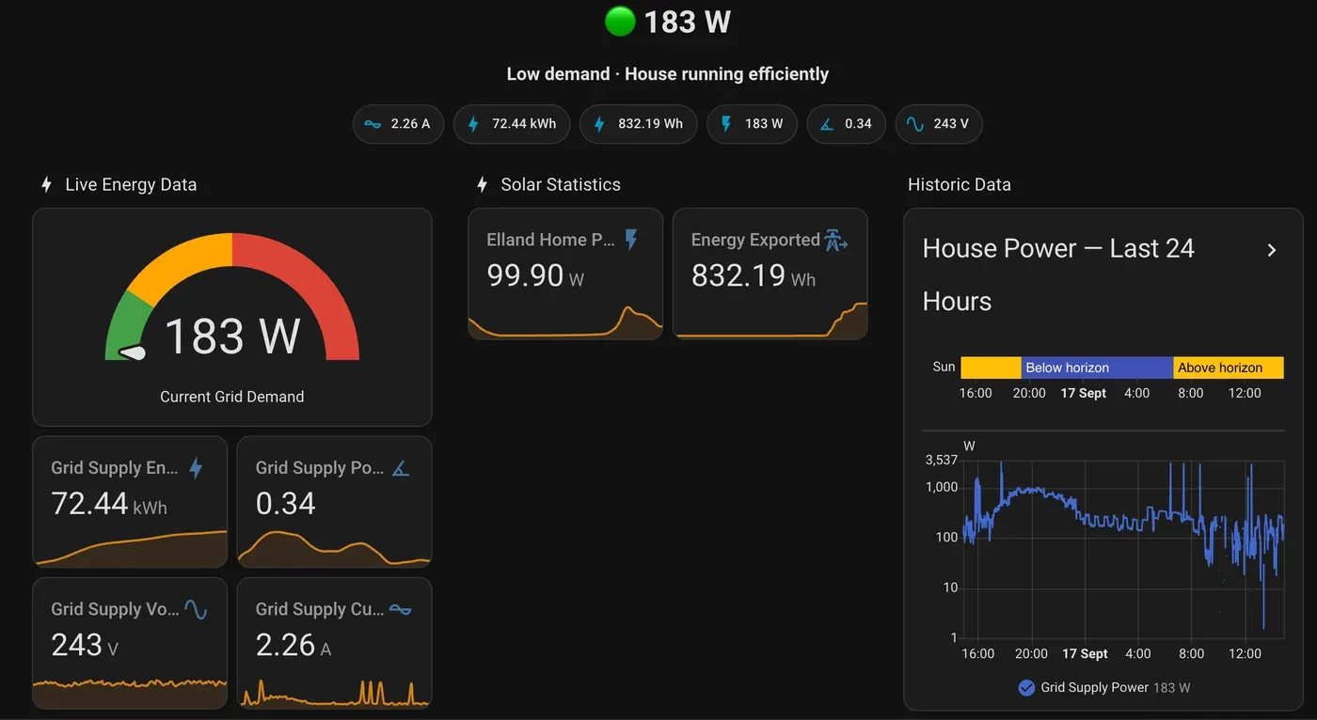Click the 183 W heading at the top
This screenshot has width=1317, height=720.
[688, 22]
